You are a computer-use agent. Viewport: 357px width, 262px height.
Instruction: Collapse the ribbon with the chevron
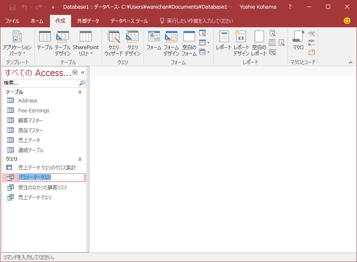click(350, 62)
